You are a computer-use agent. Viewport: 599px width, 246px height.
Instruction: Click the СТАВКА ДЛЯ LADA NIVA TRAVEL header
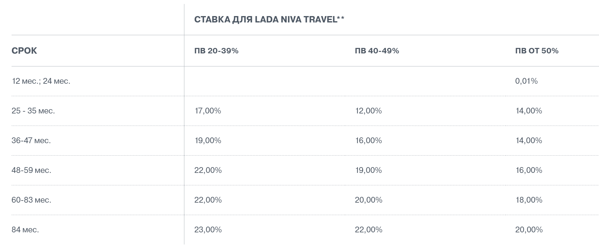coord(269,20)
